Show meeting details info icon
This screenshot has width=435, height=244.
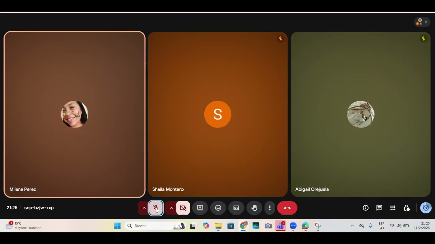point(366,208)
